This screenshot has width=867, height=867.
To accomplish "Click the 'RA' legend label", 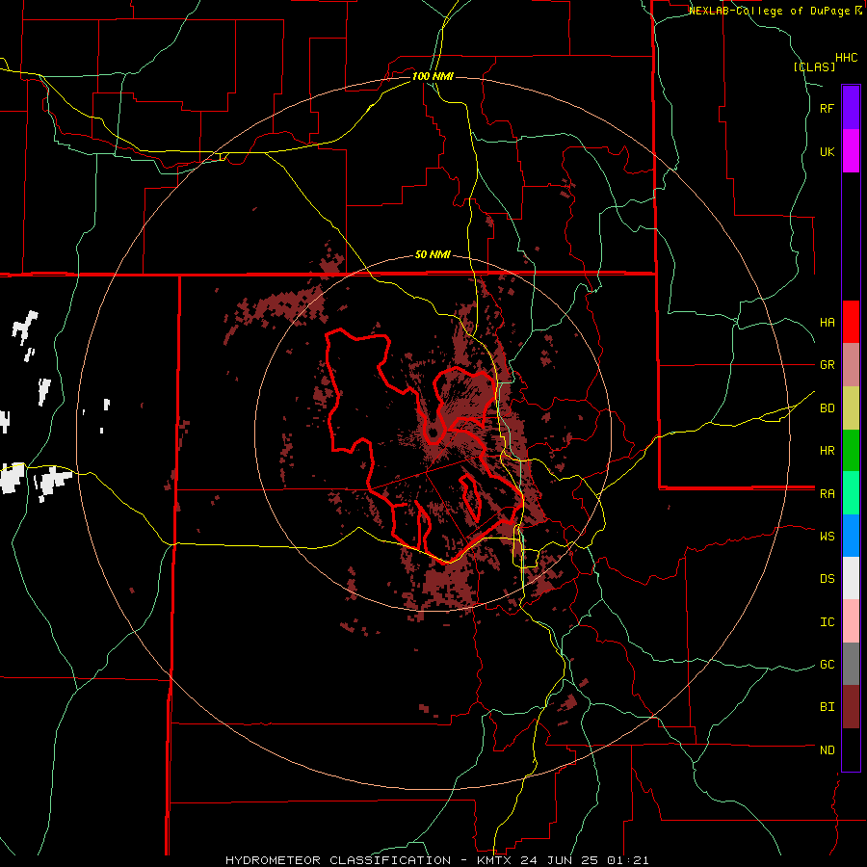I will coord(827,494).
